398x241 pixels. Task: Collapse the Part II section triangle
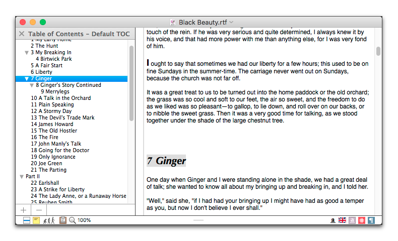pos(22,177)
